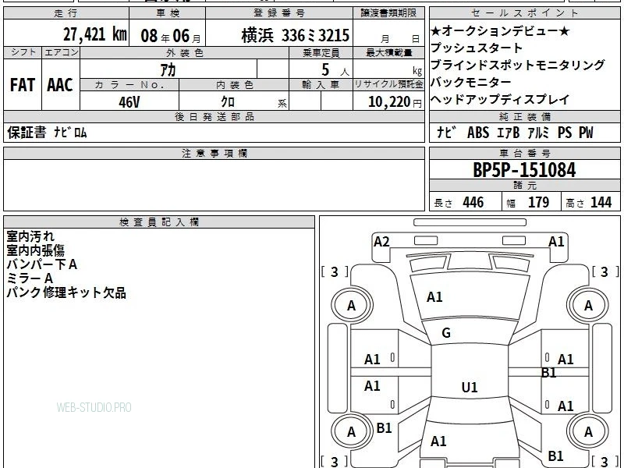Click the 注意事項欄 header
This screenshot has height=468, width=624.
(214, 153)
